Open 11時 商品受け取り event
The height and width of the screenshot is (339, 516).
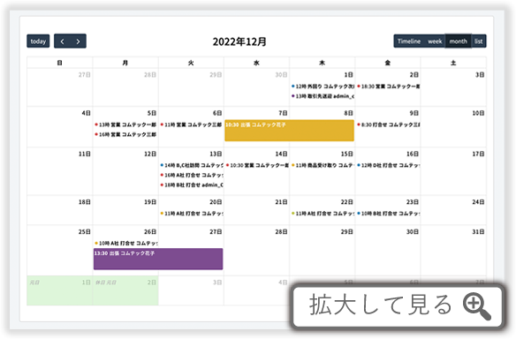coord(322,165)
